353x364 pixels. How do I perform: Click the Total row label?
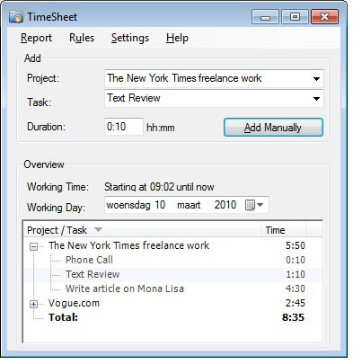tap(63, 317)
